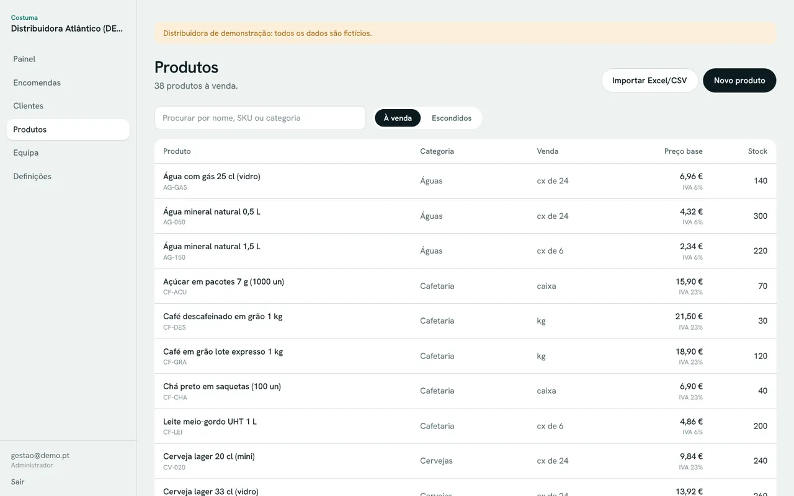Click the Costuma brand label
The image size is (794, 496).
(x=24, y=18)
